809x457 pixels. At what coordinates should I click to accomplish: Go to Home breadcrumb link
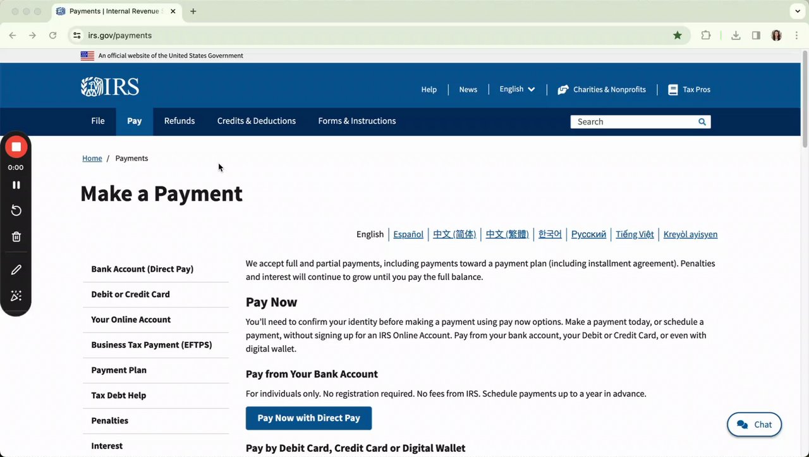tap(92, 158)
